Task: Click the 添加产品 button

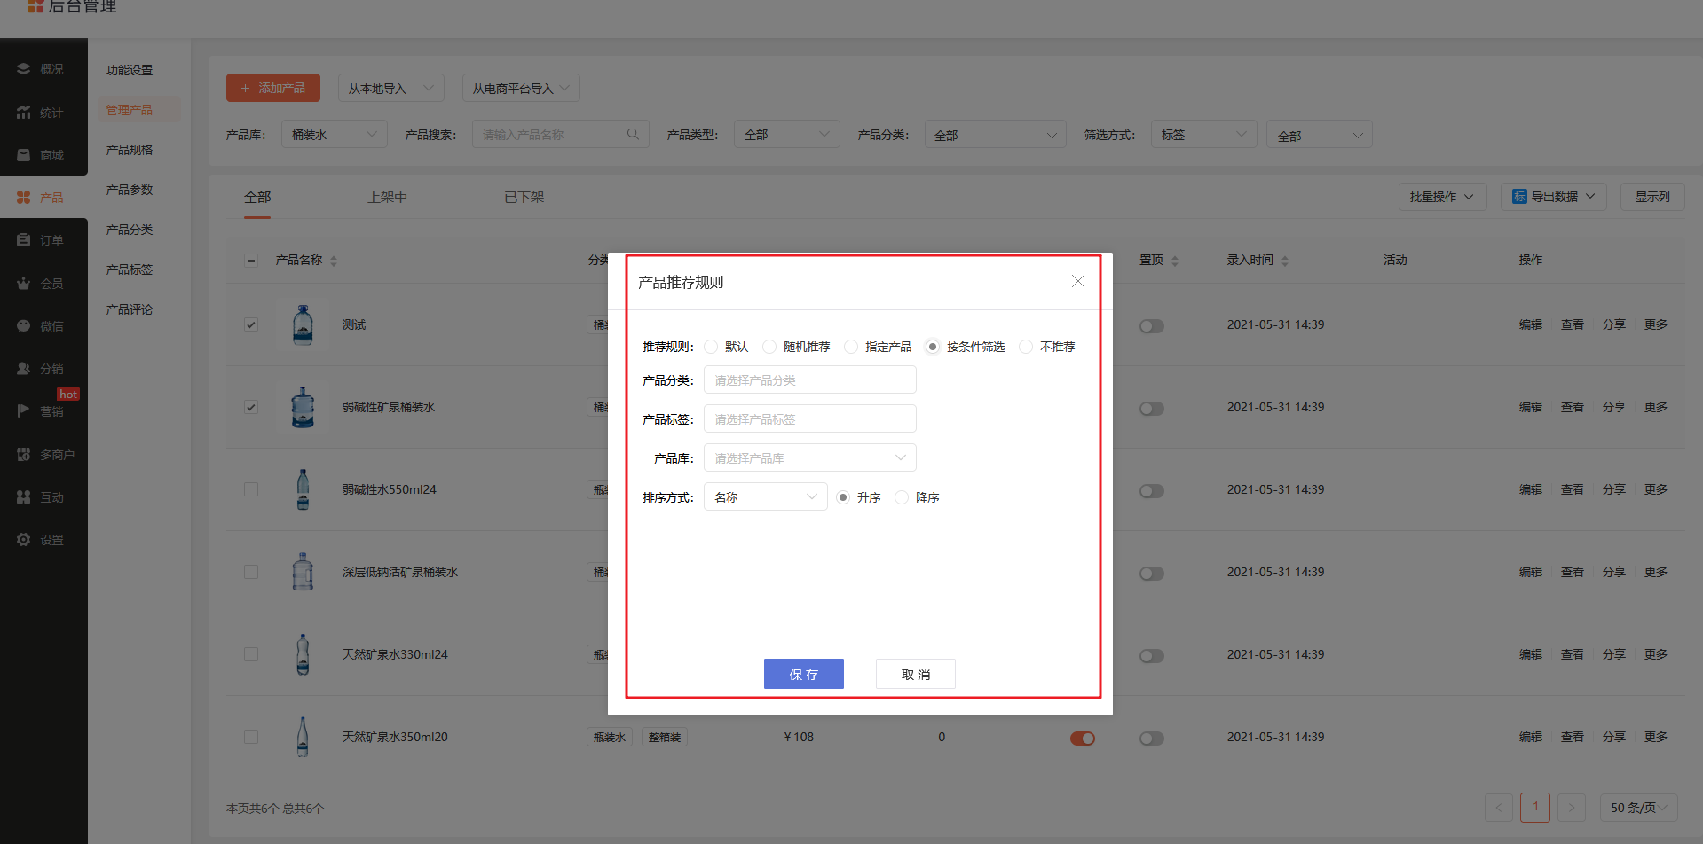Action: tap(273, 88)
